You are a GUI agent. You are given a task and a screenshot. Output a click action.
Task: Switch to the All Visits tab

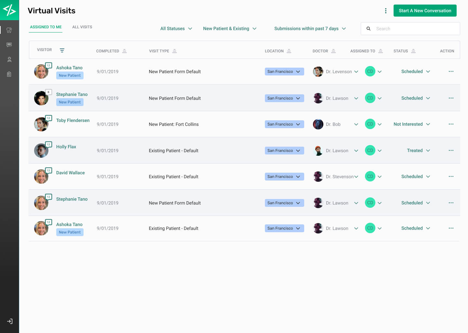click(82, 27)
